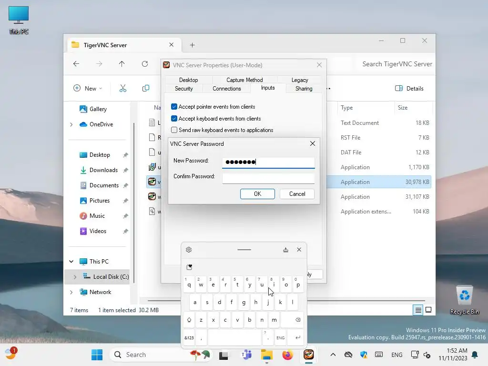Go up one folder level in Explorer
The width and height of the screenshot is (488, 366).
pyautogui.click(x=122, y=64)
